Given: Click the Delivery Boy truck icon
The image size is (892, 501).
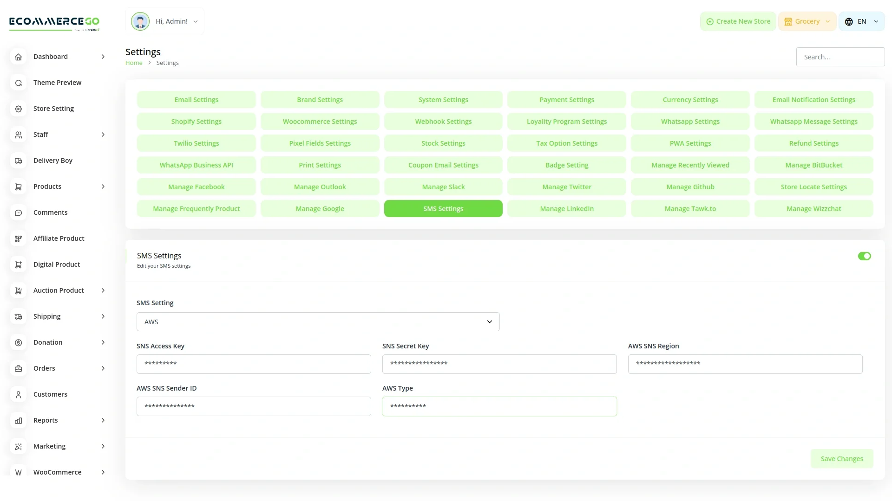Looking at the screenshot, I should [19, 161].
